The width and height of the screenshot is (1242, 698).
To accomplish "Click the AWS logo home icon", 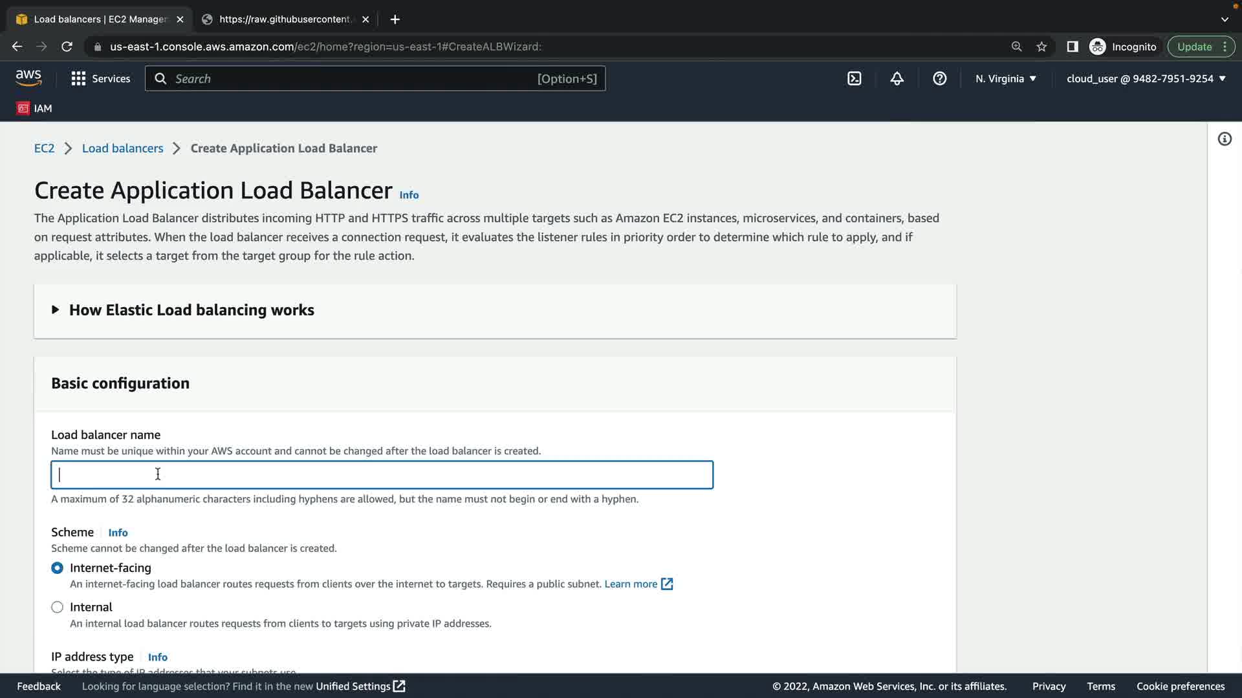I will coord(28,78).
